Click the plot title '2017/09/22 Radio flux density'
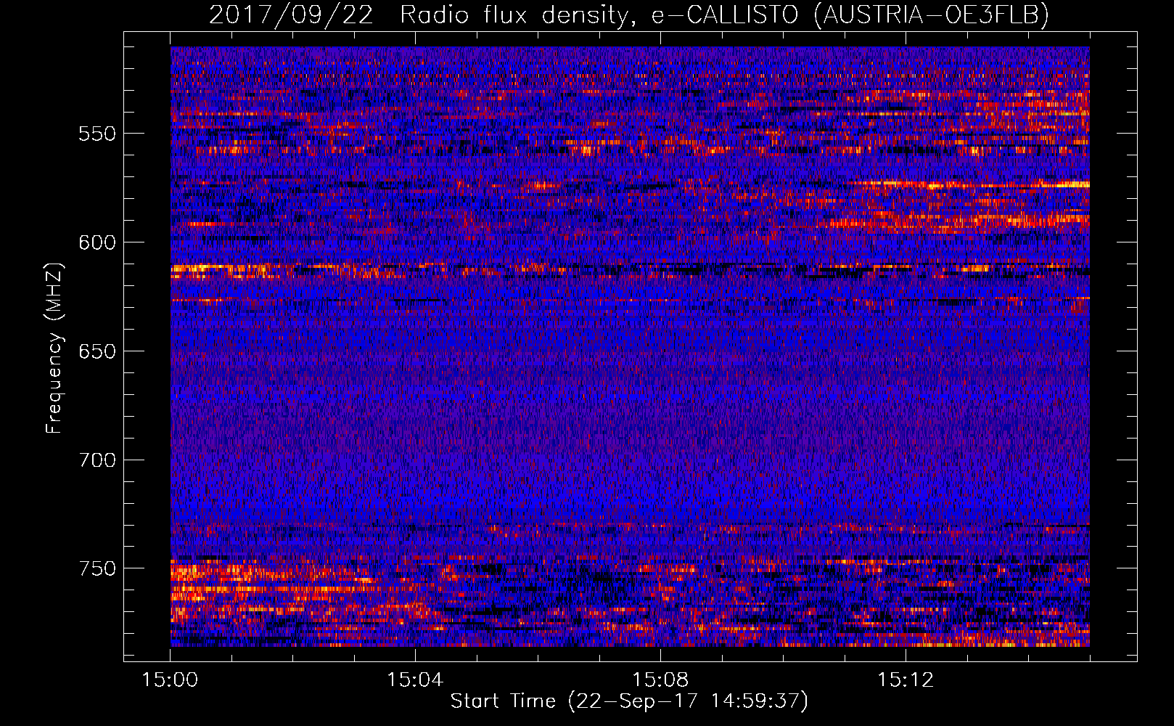Viewport: 1174px width, 726px height. pos(629,15)
